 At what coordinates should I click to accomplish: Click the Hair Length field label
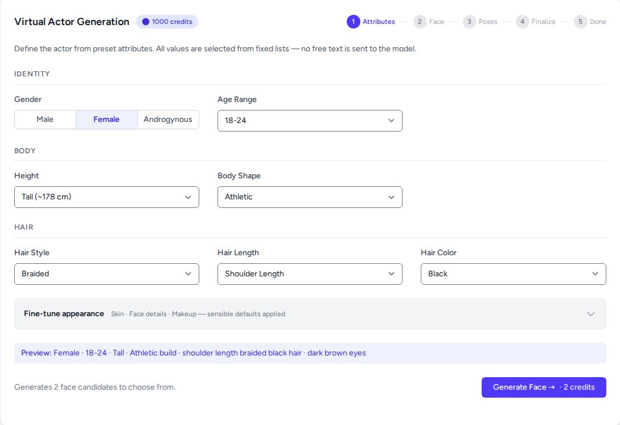pos(238,252)
